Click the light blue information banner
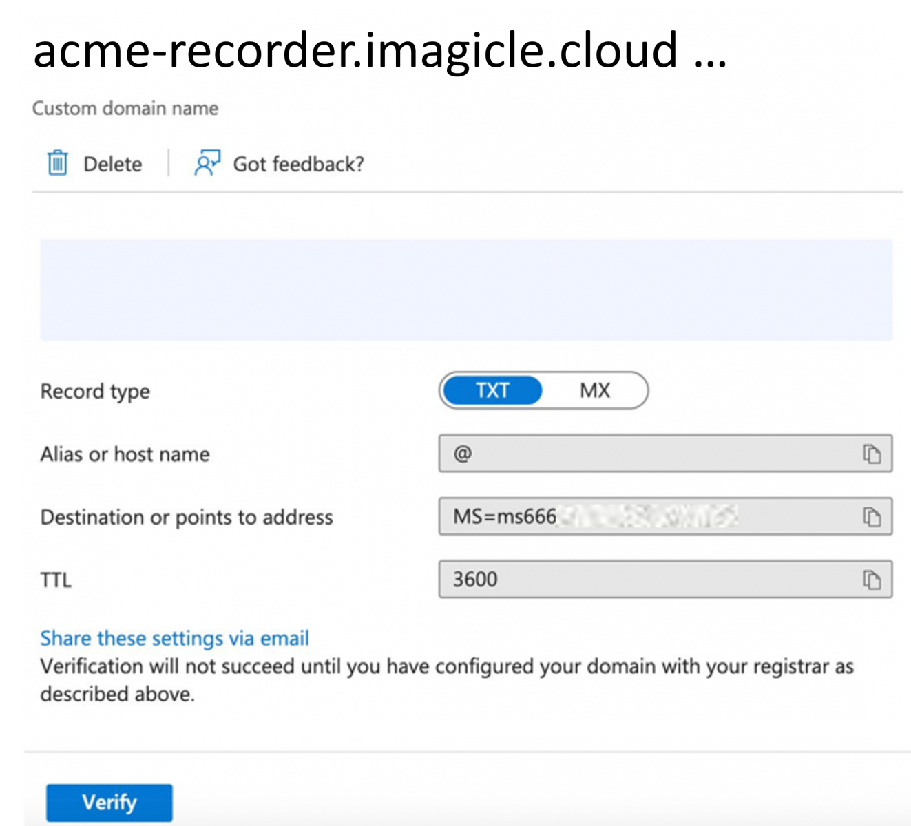Screen dimensions: 911x826 coord(466,290)
